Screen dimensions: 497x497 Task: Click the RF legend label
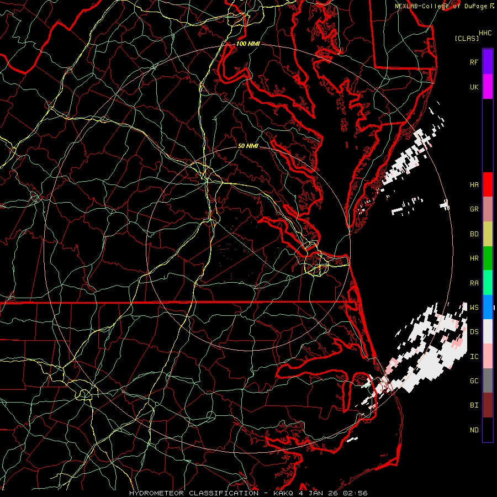click(474, 62)
